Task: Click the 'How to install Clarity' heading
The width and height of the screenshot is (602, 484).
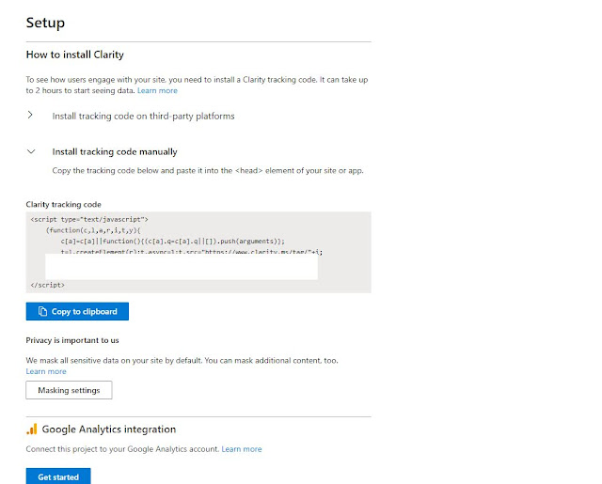Action: click(x=75, y=55)
